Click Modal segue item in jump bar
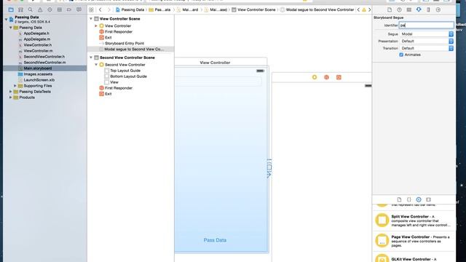This screenshot has width=466, height=262. [x=317, y=9]
